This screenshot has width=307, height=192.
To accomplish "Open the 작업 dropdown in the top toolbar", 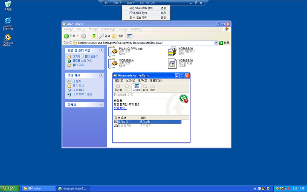I will coord(117,3).
